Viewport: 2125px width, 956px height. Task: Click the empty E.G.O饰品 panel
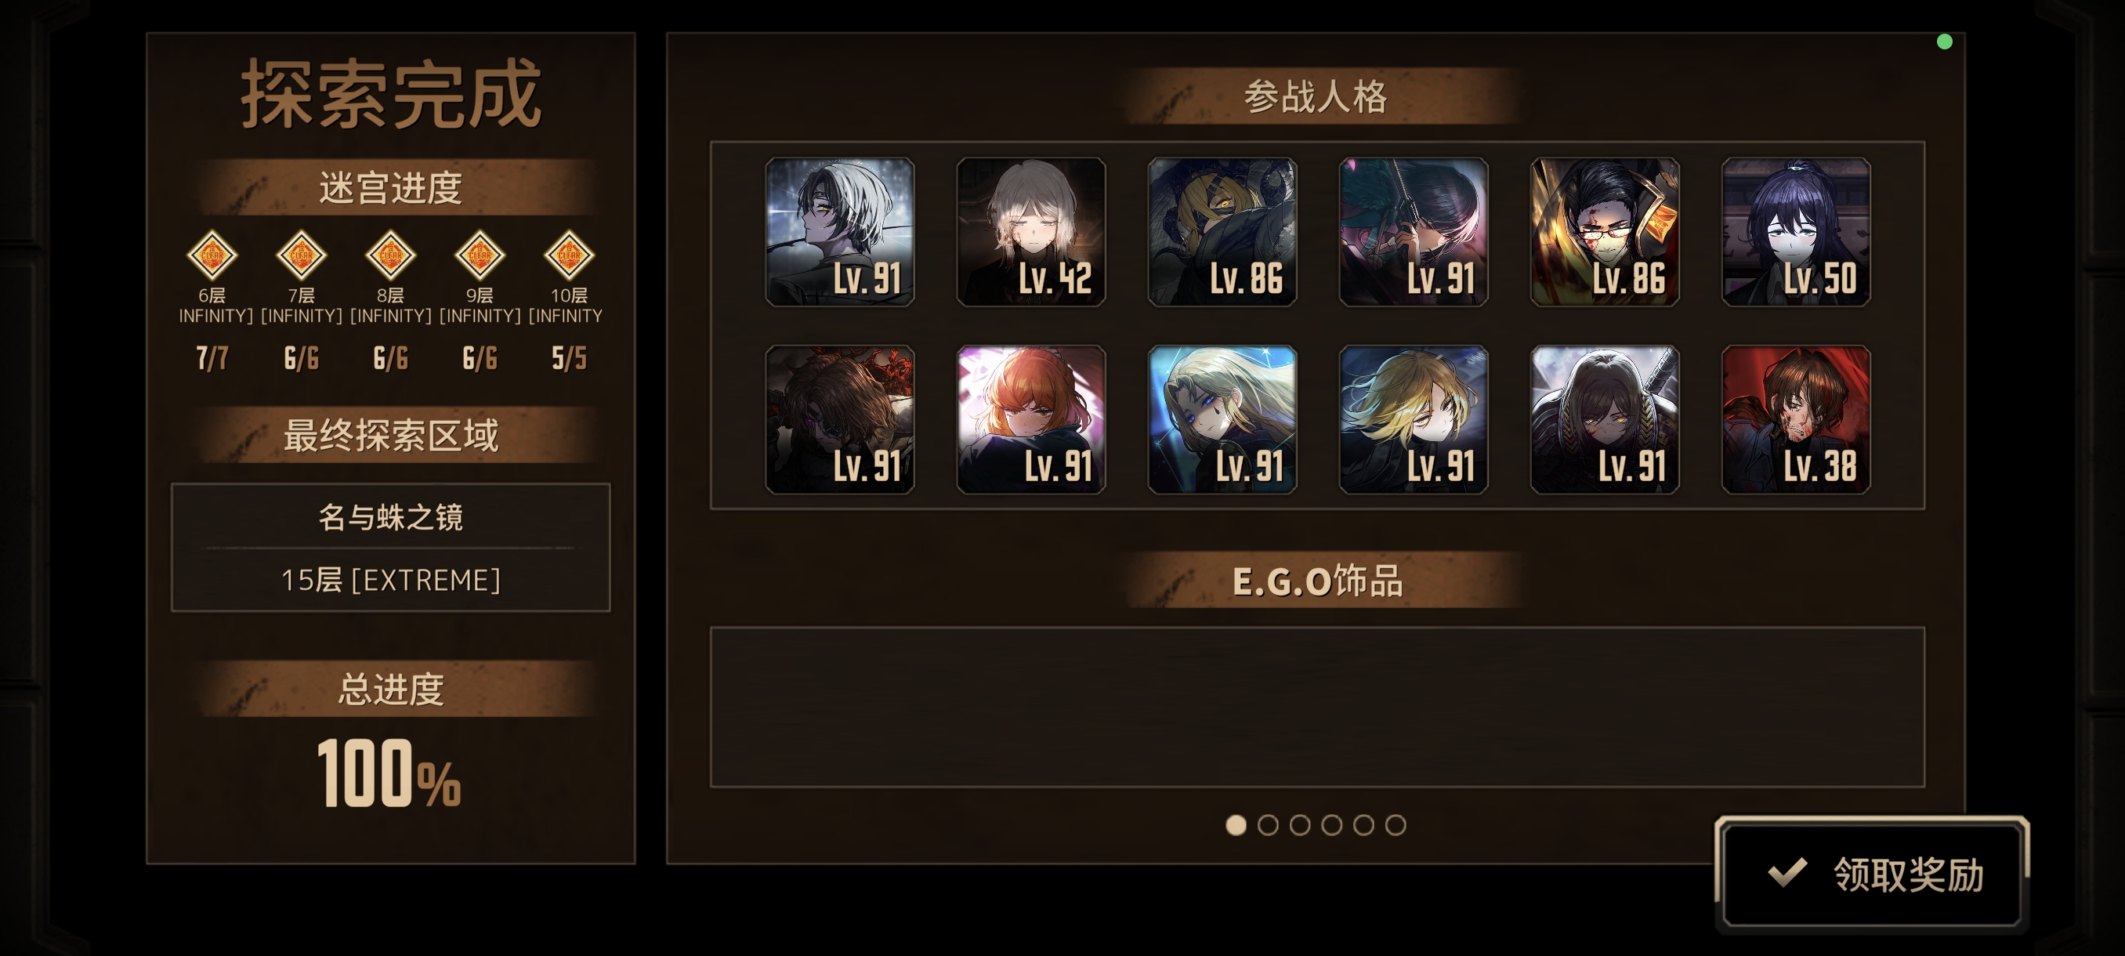click(x=1316, y=707)
